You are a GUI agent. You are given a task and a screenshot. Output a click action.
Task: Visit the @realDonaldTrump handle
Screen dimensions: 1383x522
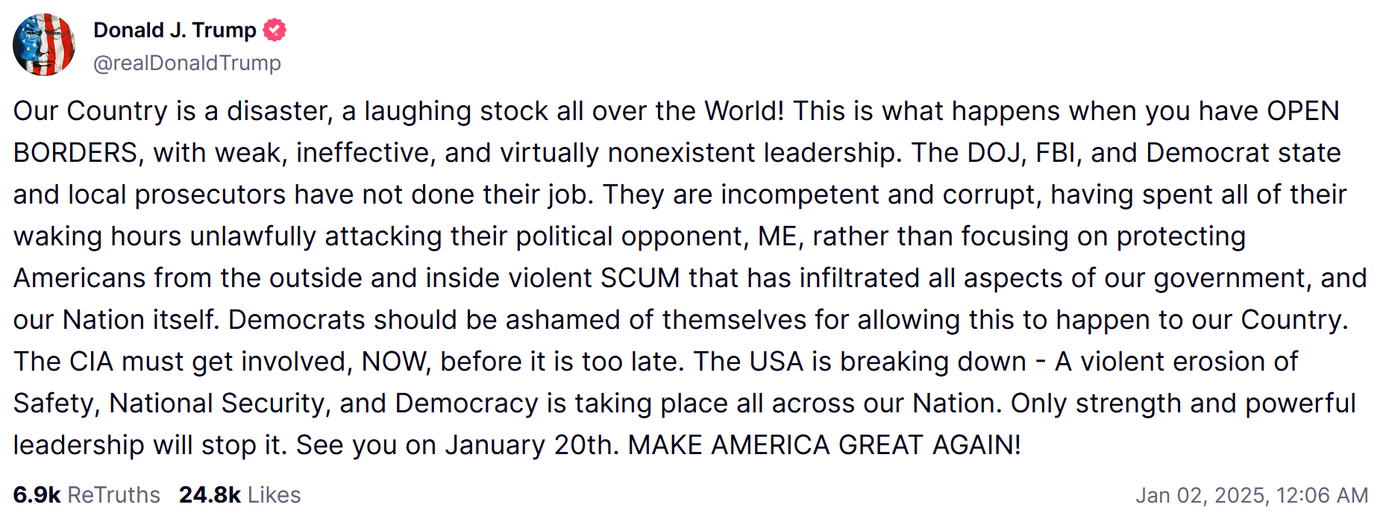[187, 63]
